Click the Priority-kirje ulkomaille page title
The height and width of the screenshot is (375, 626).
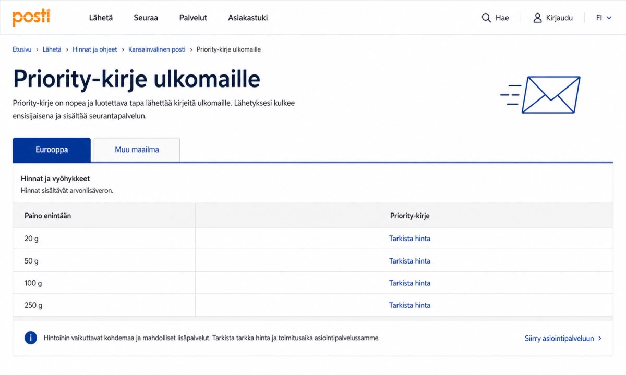[x=136, y=79]
